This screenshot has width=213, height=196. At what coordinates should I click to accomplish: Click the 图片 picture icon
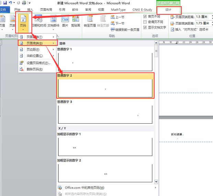[65, 21]
